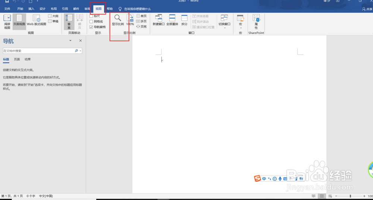The height and width of the screenshot is (200, 373).
Task: Select the 草稿 draft view
Action: [x=53, y=21]
